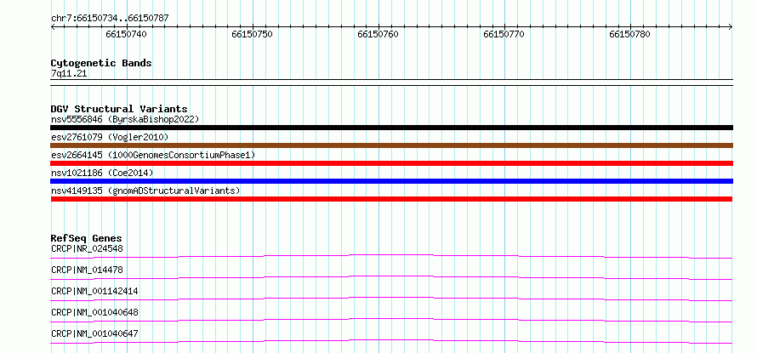Open transcript CRCP|NM_001040647
This screenshot has height=353, width=757.
pyautogui.click(x=94, y=333)
